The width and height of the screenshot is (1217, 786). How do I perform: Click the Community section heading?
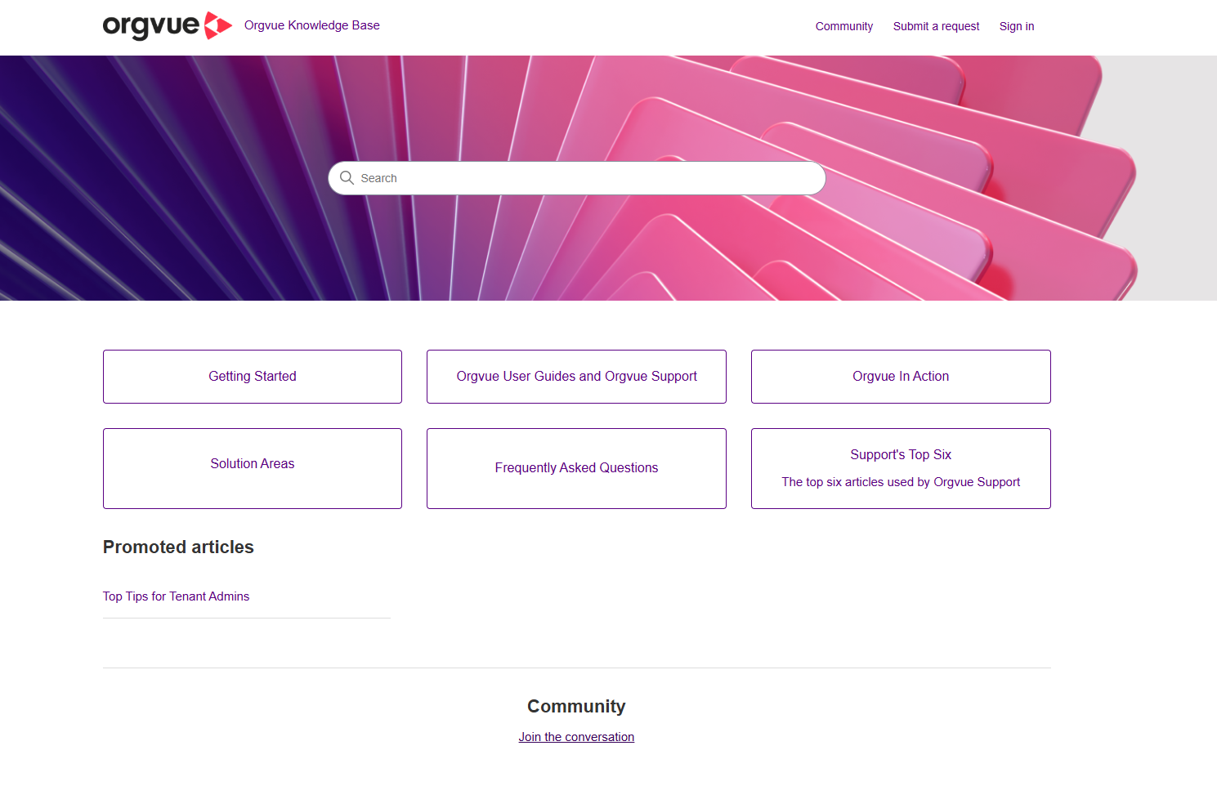pyautogui.click(x=576, y=707)
